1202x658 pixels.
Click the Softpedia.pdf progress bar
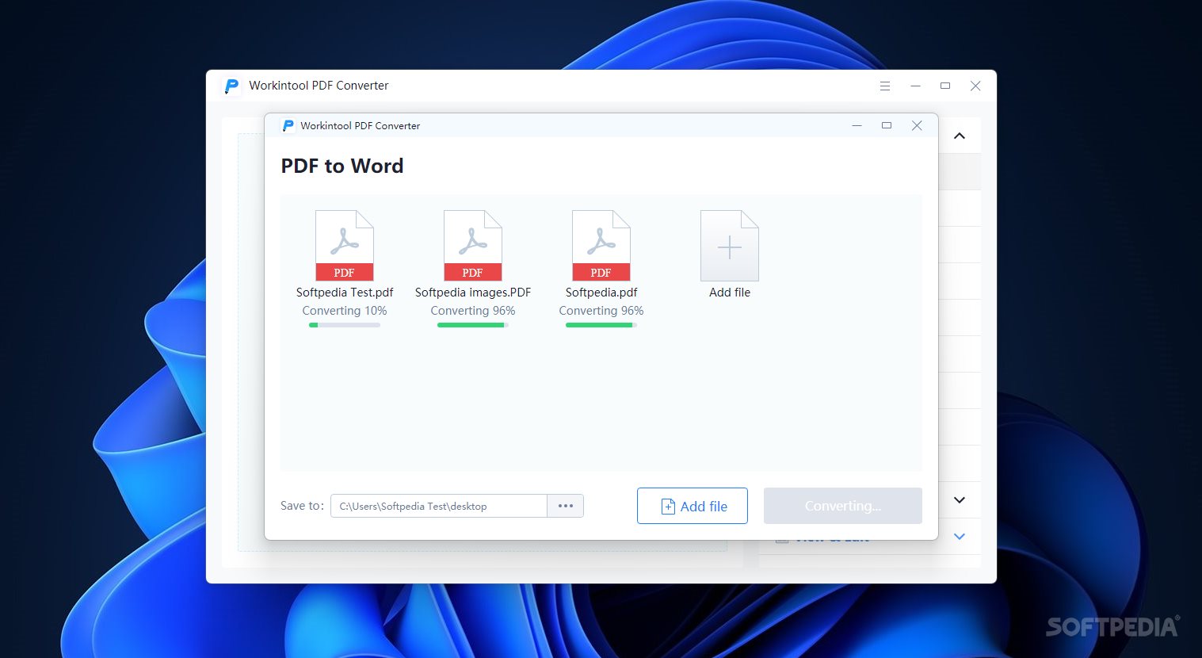click(601, 325)
